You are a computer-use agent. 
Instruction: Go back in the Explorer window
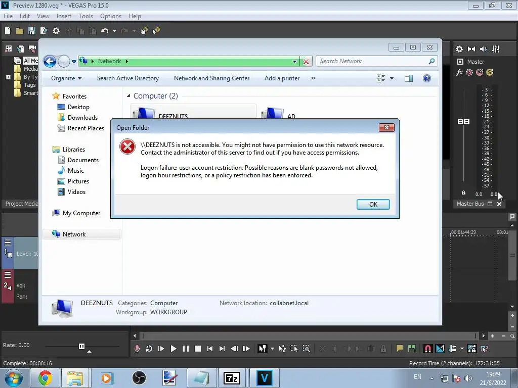tap(50, 61)
